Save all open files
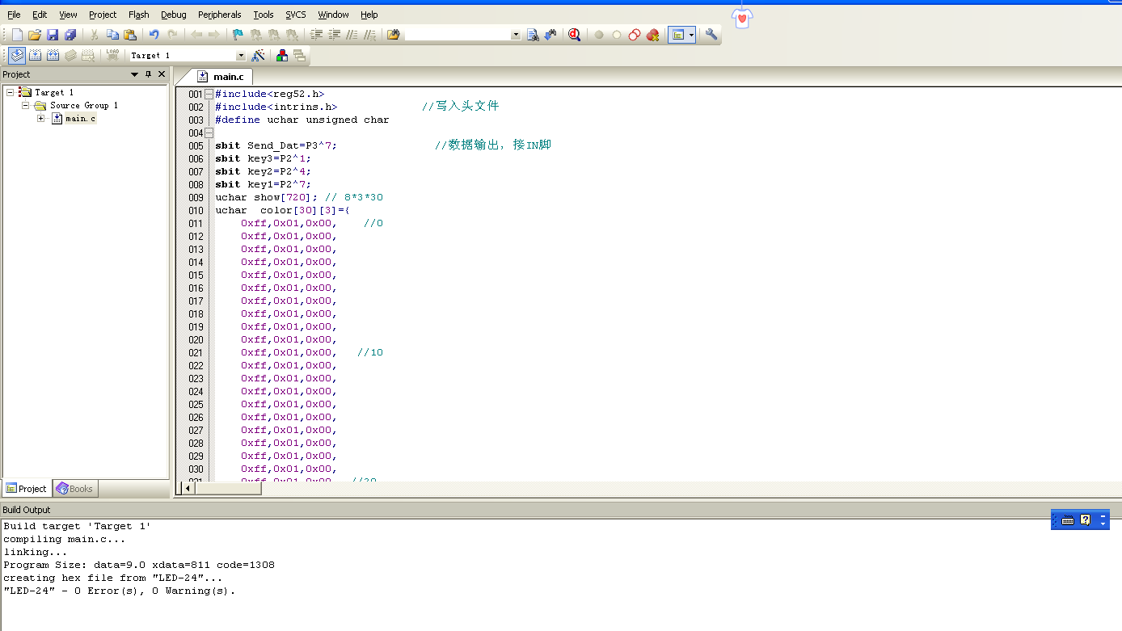1122x631 pixels. click(x=70, y=35)
